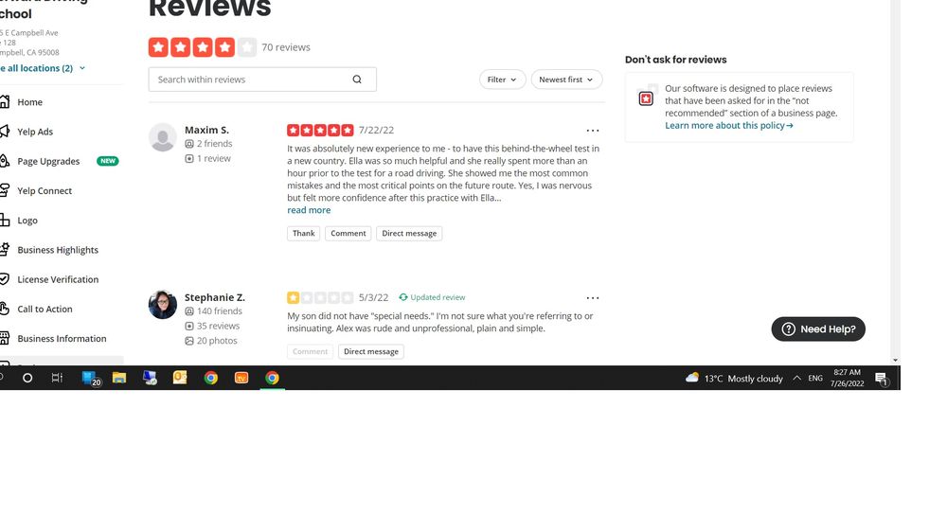947x532 pixels.
Task: Show hidden system tray icons
Action: [x=796, y=378]
